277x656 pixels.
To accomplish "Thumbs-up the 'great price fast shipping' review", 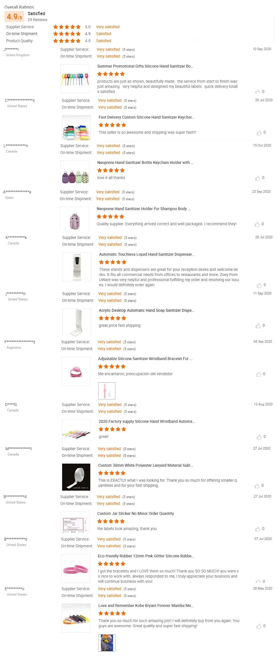I will 258,326.
